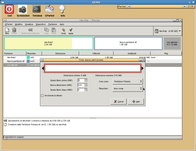Click the disk drive icon beside /dev/hda
Viewport: 196px width, 151px height.
tap(156, 31)
